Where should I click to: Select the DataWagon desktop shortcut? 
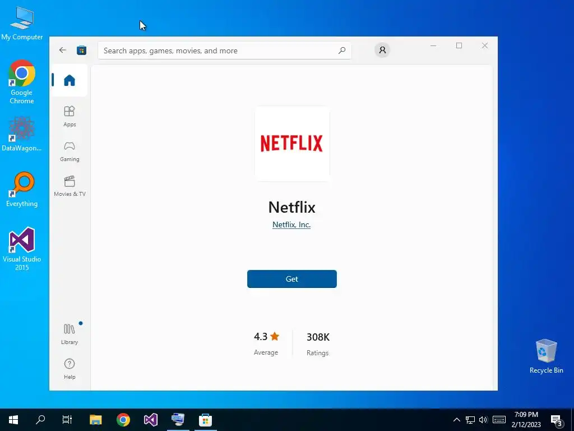(22, 134)
